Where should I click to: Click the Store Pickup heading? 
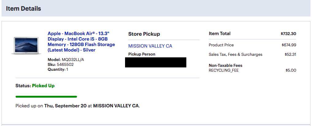[144, 34]
